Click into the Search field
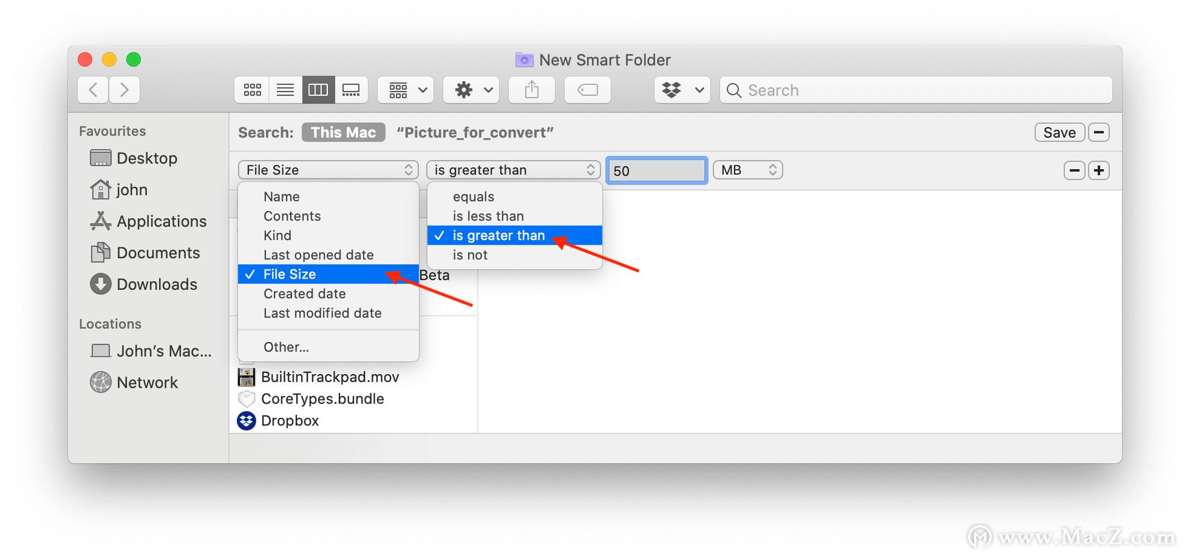The height and width of the screenshot is (553, 1190). (x=916, y=90)
